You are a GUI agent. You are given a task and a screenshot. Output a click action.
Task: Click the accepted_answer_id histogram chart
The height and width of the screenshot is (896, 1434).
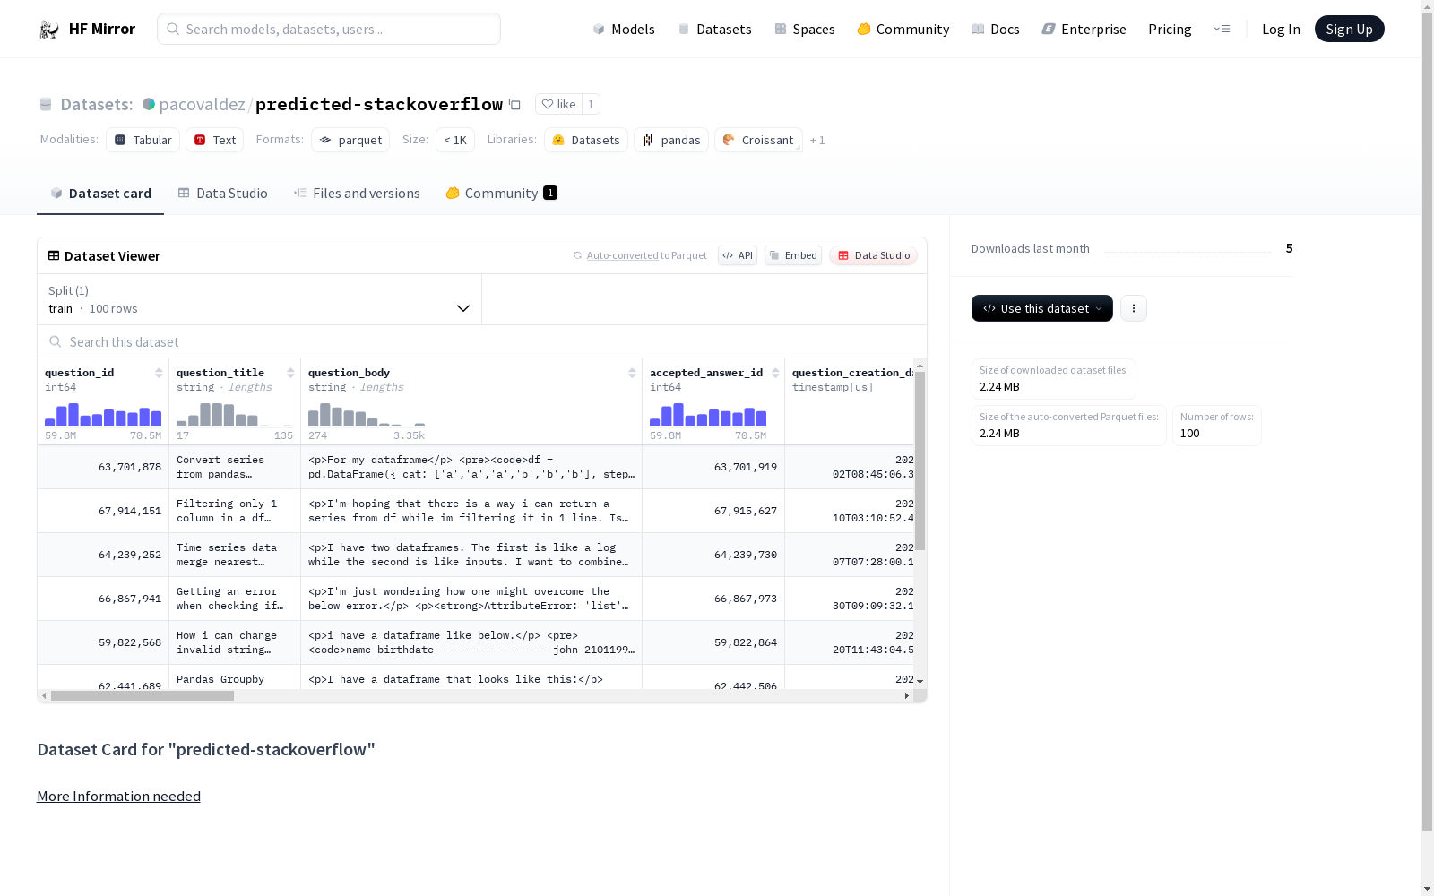click(x=708, y=415)
